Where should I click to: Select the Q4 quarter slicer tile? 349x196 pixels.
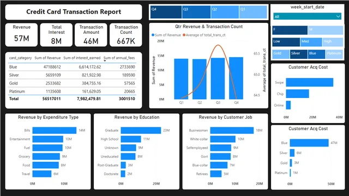coord(166,12)
